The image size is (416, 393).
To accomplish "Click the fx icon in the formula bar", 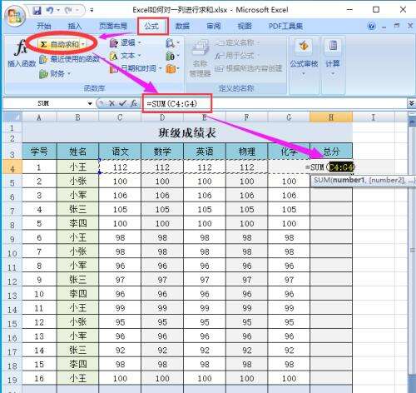I will pos(134,103).
